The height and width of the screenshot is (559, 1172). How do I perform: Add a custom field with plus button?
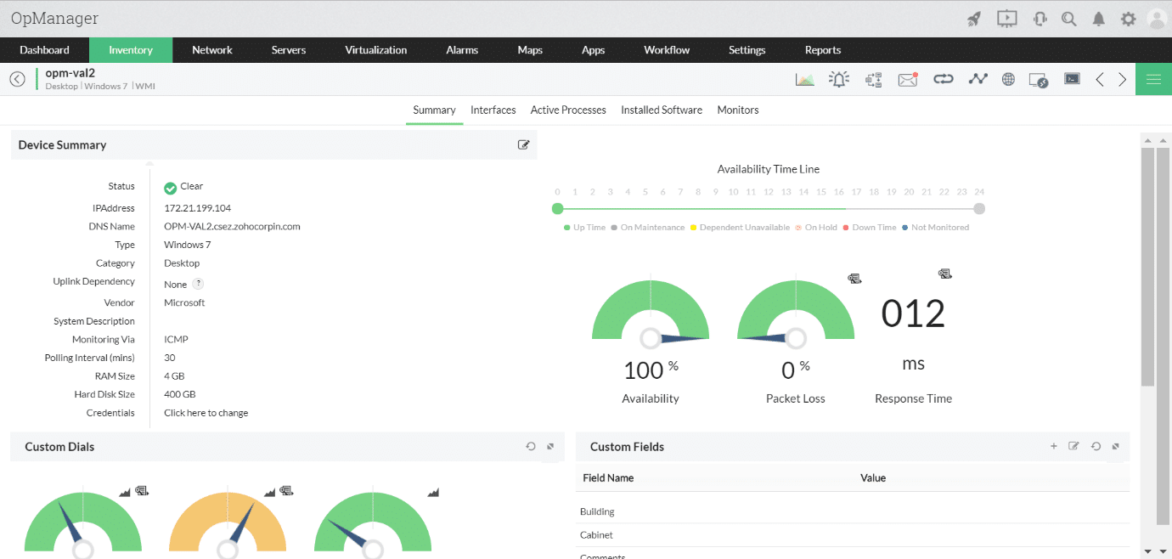point(1054,446)
